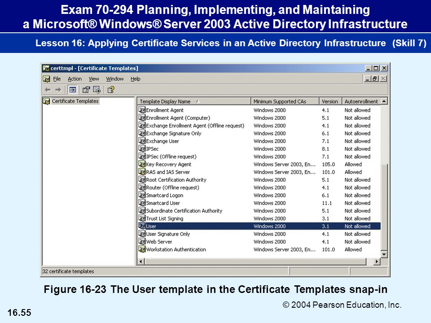Click Allowed in Workstation Authentication row
Screen dimensions: 431x323
353,249
